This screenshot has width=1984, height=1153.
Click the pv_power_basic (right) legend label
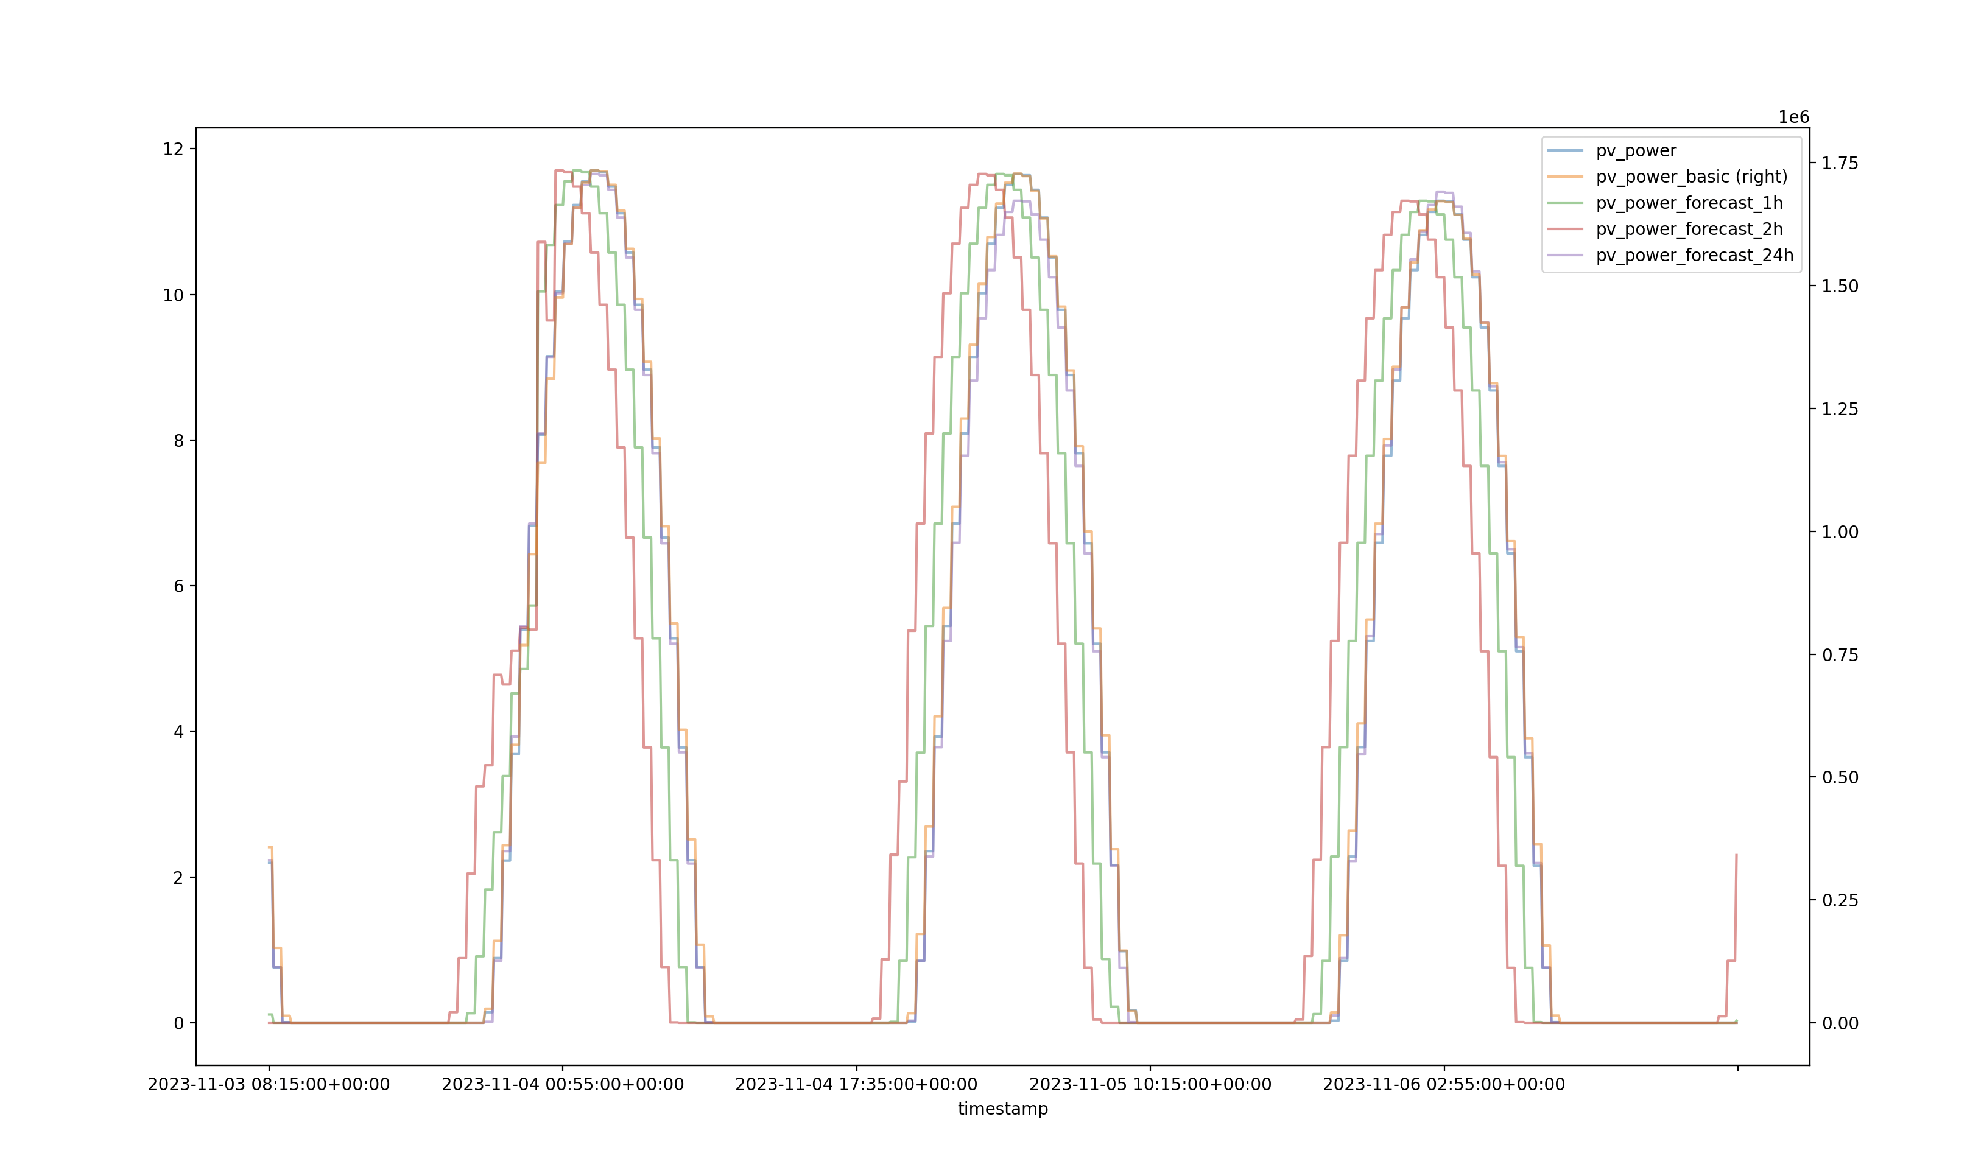pyautogui.click(x=1691, y=177)
